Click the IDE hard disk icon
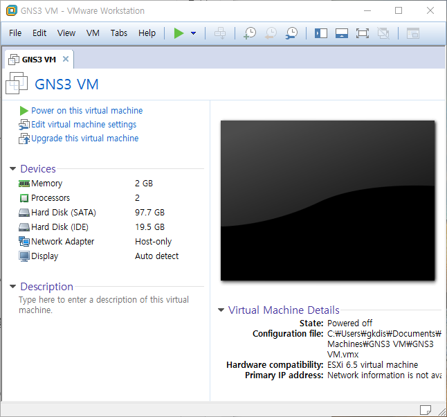The image size is (447, 417). (x=24, y=227)
